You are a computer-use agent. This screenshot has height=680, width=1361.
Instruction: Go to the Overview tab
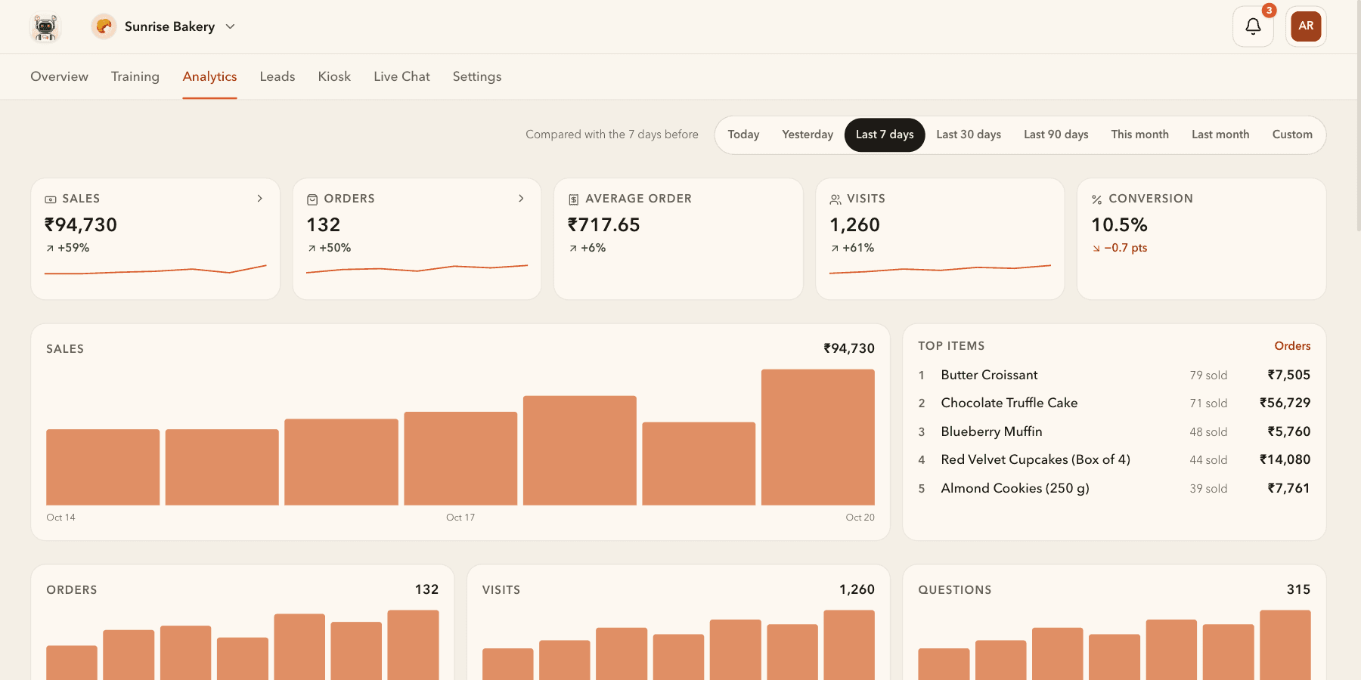pos(59,76)
